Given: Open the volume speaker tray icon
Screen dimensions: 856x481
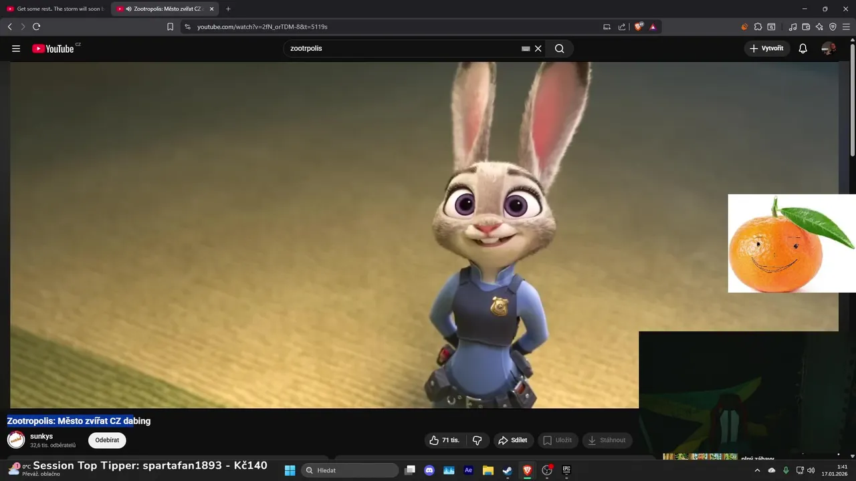Looking at the screenshot, I should coord(811,470).
